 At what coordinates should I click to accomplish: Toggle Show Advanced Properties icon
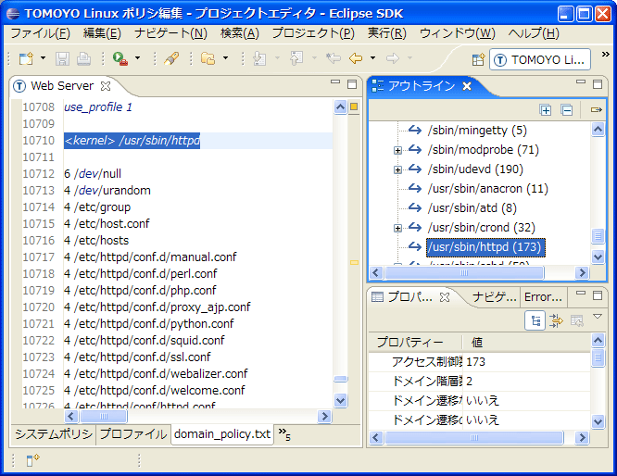click(x=556, y=320)
